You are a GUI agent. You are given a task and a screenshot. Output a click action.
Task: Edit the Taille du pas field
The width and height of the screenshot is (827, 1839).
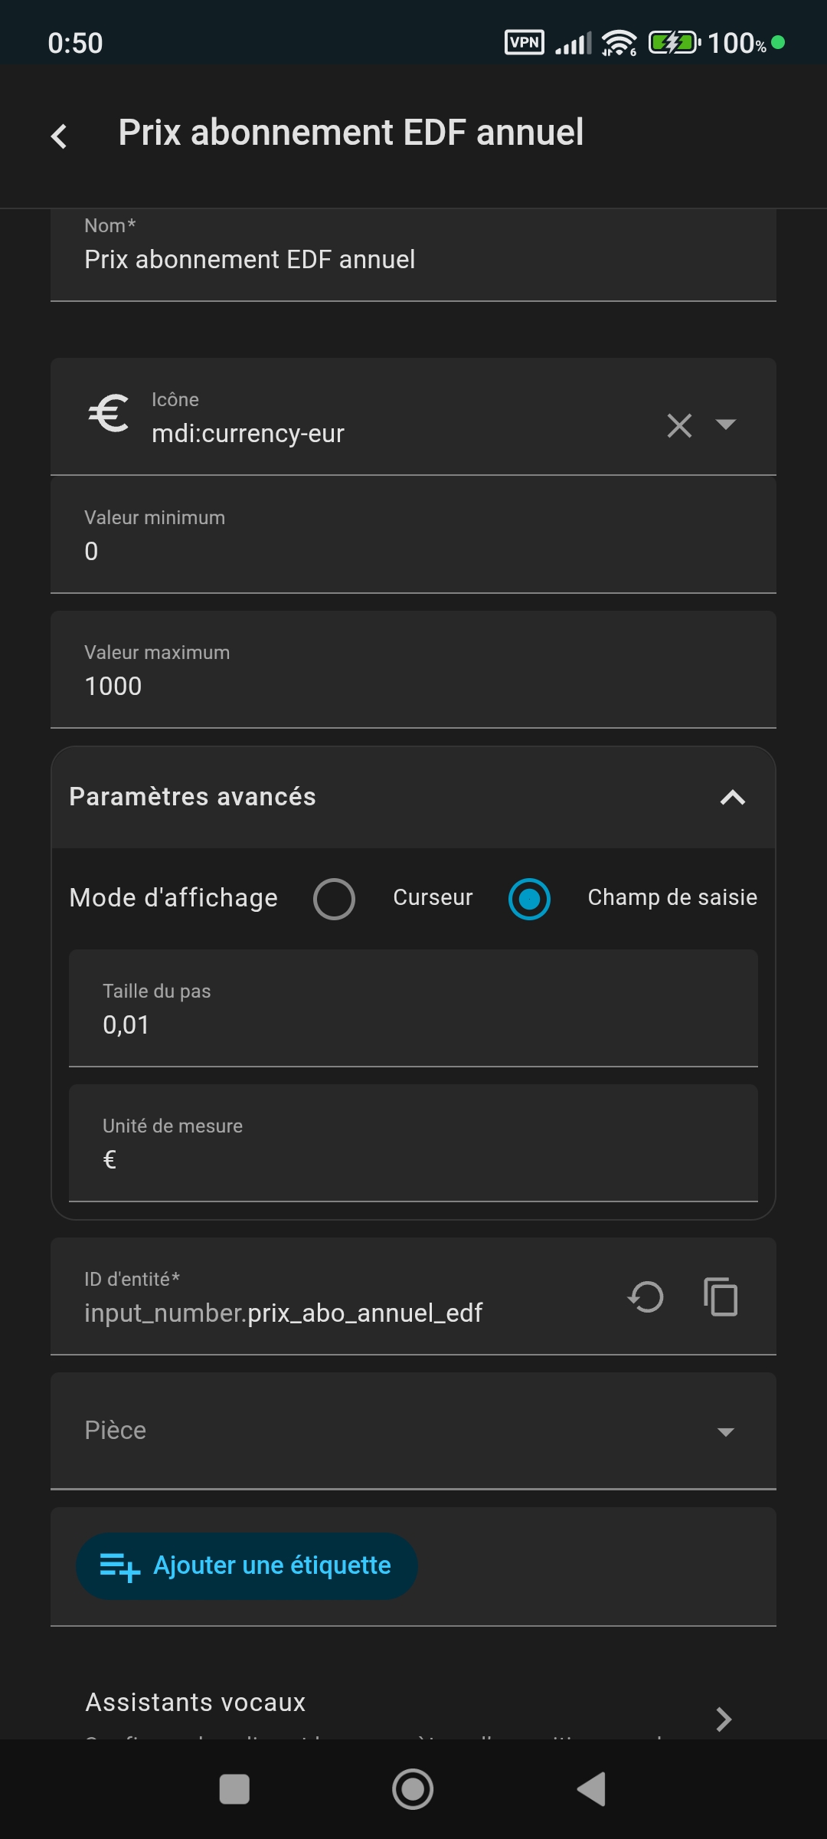(x=413, y=1024)
